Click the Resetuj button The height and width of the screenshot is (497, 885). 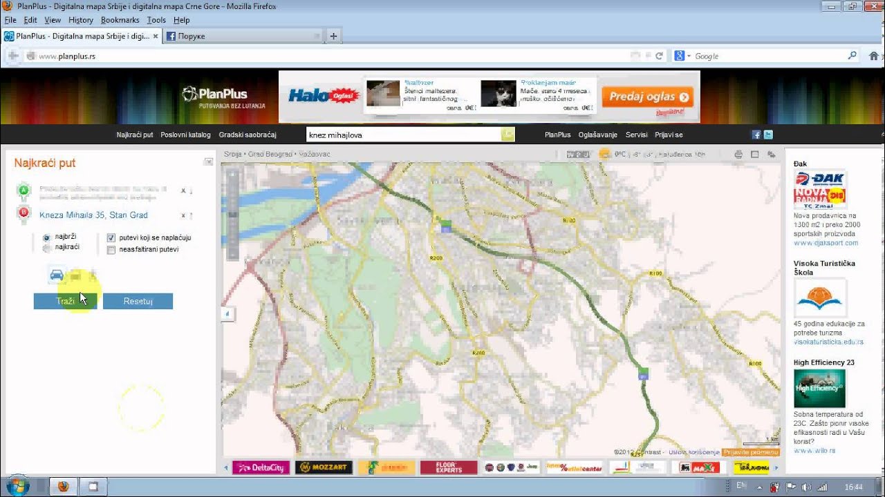point(138,301)
